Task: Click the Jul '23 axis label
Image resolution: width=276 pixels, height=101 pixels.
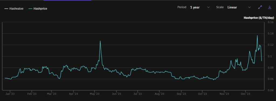Action: [x=137, y=94]
